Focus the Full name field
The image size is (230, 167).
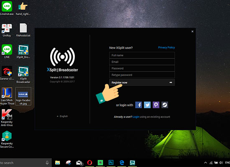tap(142, 55)
